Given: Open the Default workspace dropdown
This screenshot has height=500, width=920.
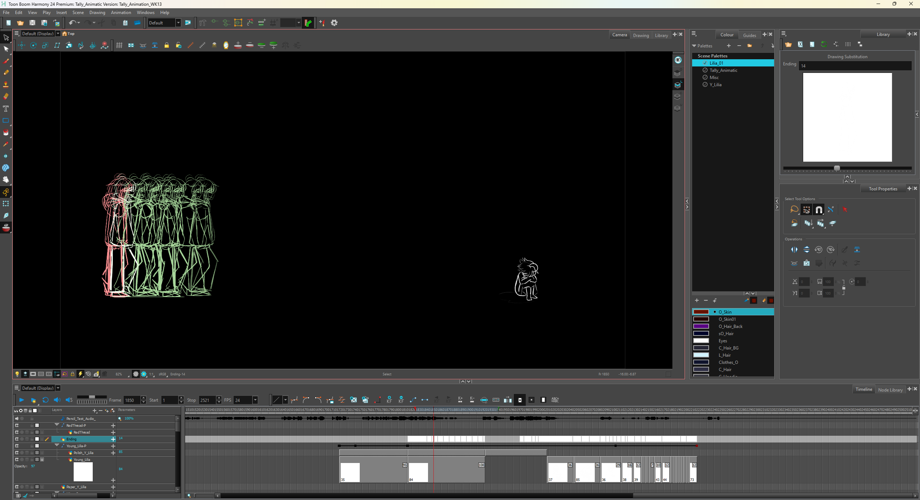Looking at the screenshot, I should pyautogui.click(x=178, y=23).
